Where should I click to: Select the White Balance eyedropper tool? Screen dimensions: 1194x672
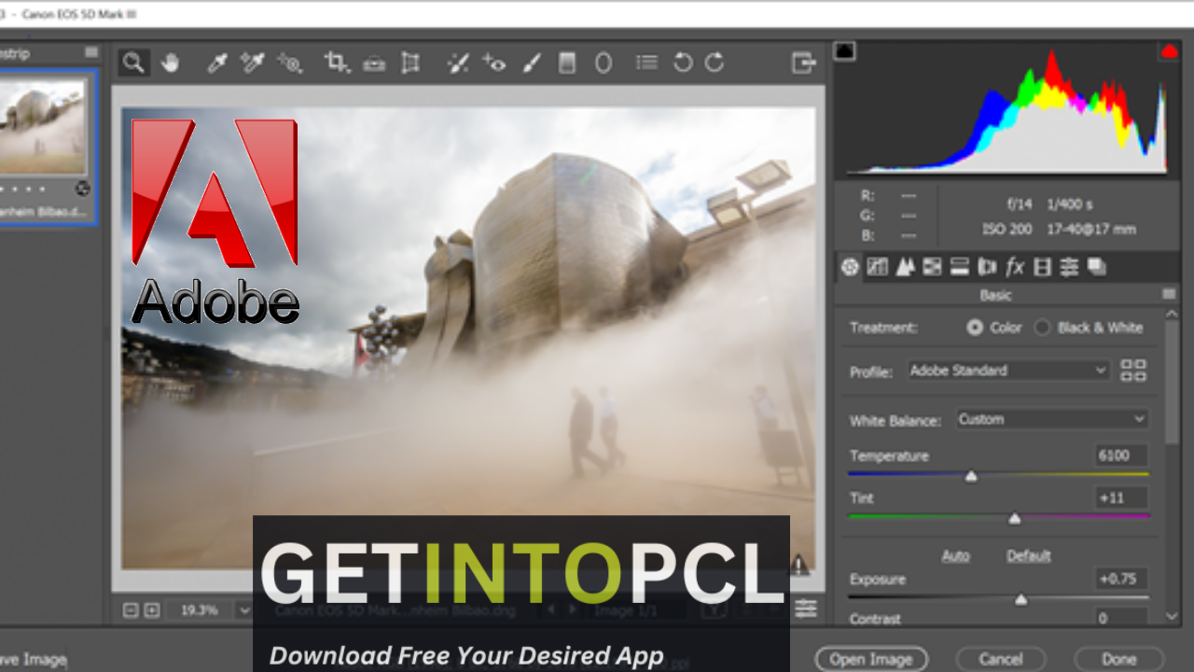click(217, 63)
